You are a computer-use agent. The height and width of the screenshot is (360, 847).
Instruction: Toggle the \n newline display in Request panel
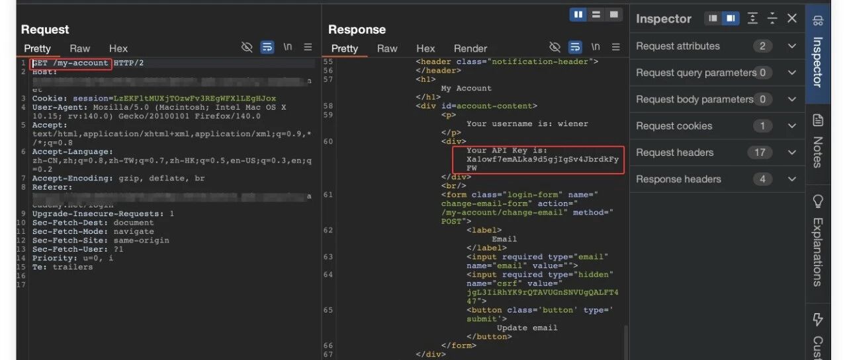pyautogui.click(x=288, y=48)
